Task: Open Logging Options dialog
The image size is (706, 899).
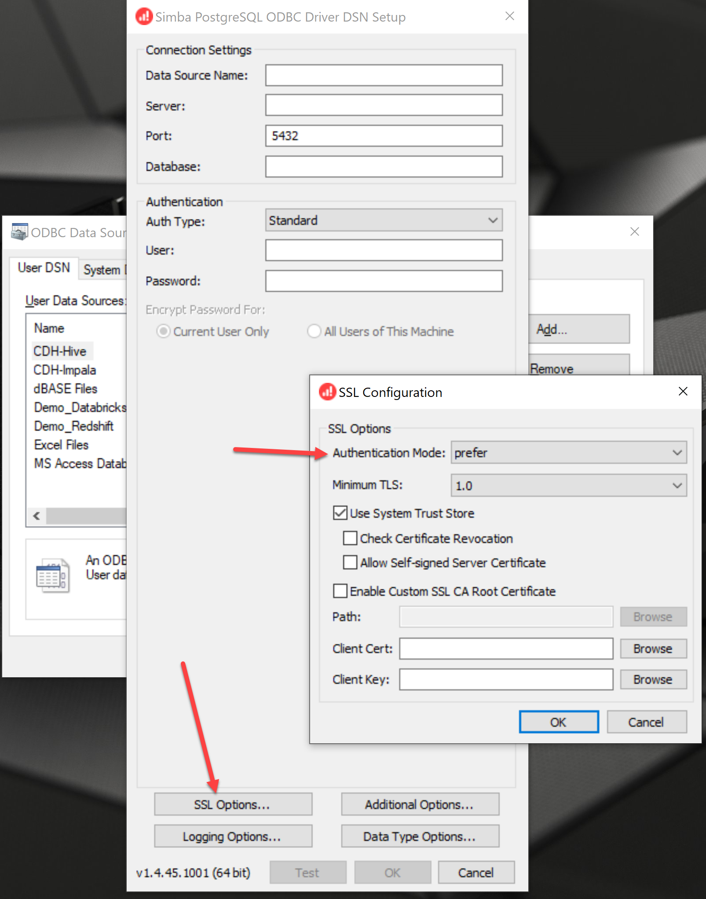Action: coord(233,836)
